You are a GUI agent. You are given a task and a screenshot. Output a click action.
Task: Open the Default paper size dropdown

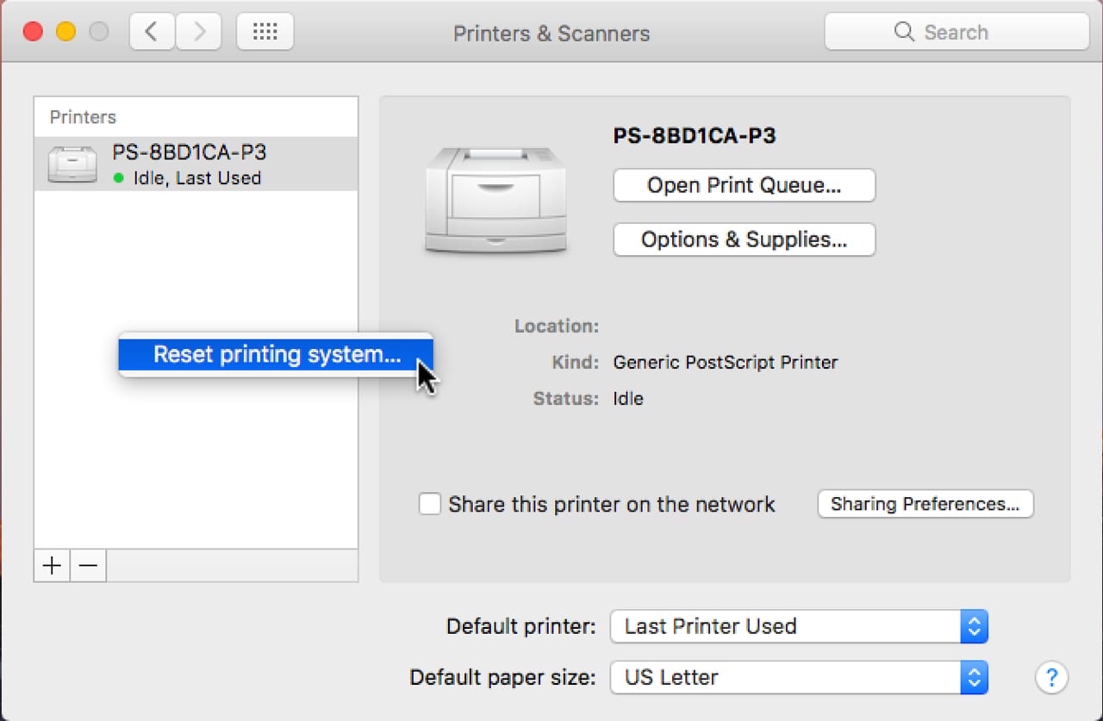click(973, 677)
